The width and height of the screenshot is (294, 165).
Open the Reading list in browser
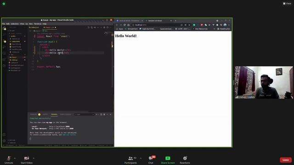coord(224,29)
